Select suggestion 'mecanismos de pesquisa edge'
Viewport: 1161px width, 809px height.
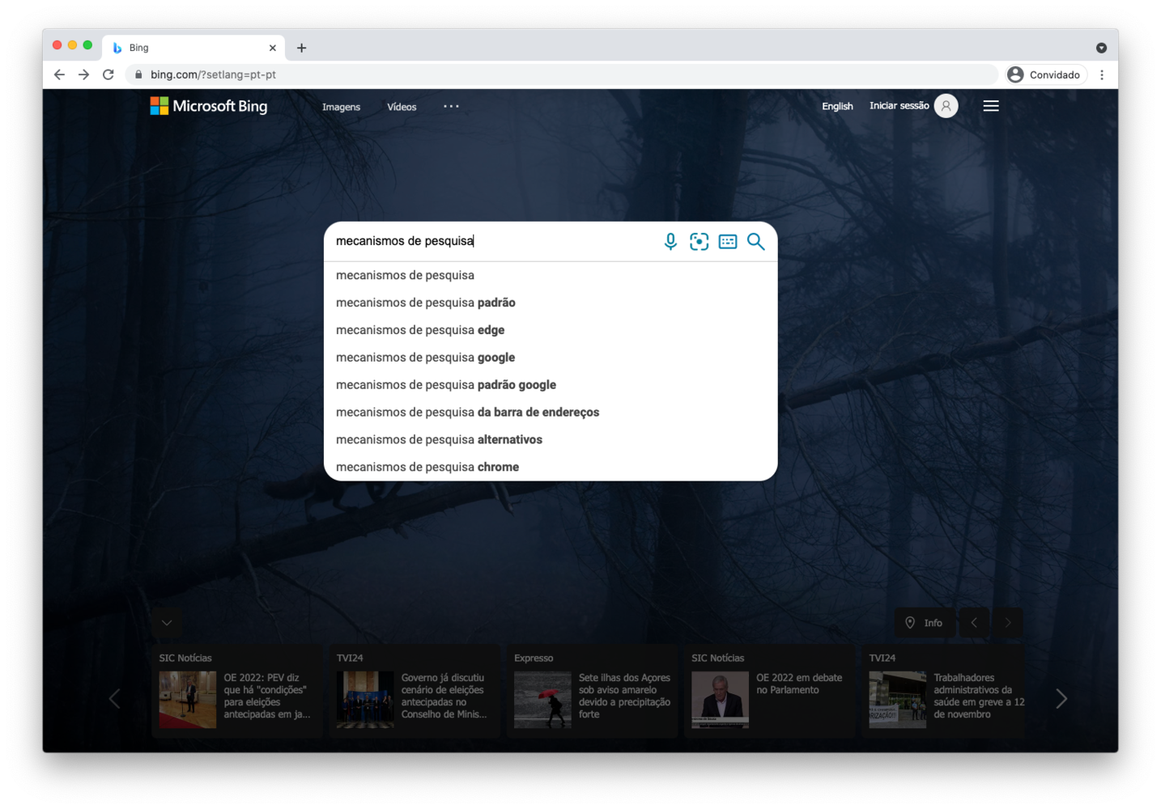[551, 330]
